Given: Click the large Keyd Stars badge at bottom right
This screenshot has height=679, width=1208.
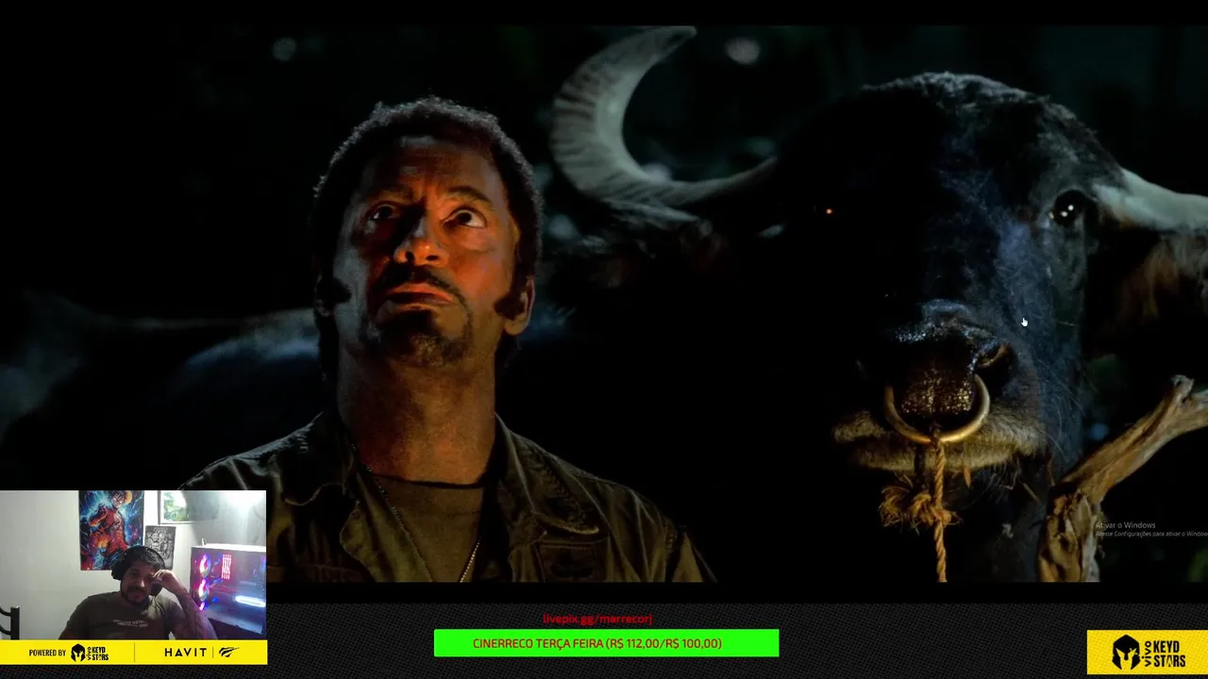Looking at the screenshot, I should coord(1148,653).
